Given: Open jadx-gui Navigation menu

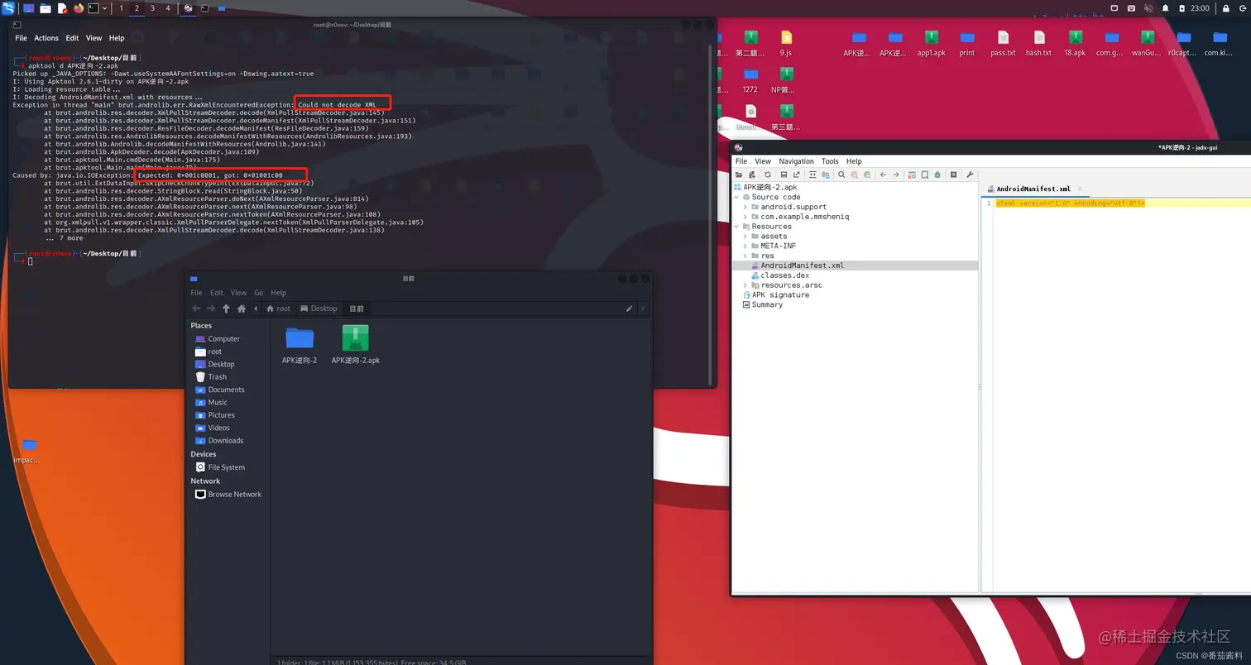Looking at the screenshot, I should pyautogui.click(x=796, y=161).
